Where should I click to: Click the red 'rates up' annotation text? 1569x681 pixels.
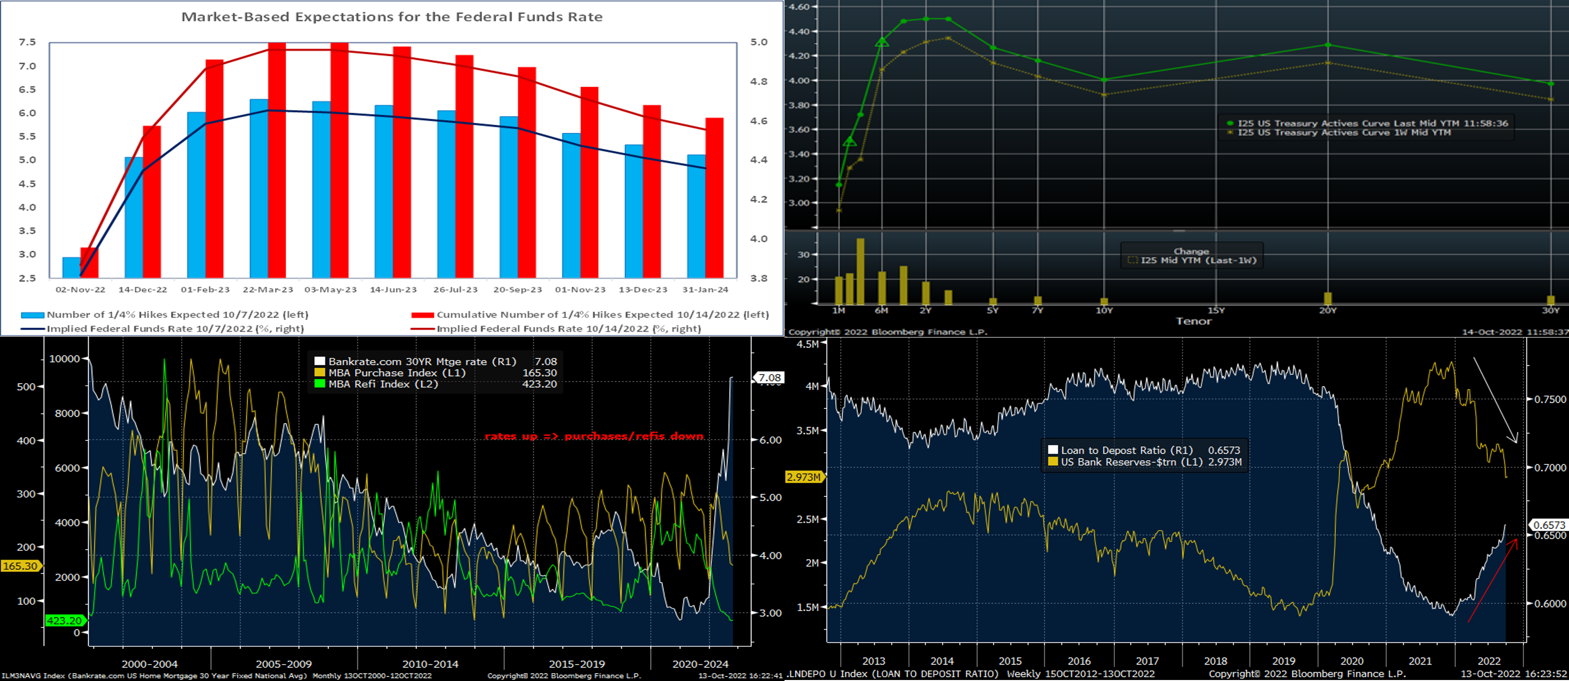594,436
